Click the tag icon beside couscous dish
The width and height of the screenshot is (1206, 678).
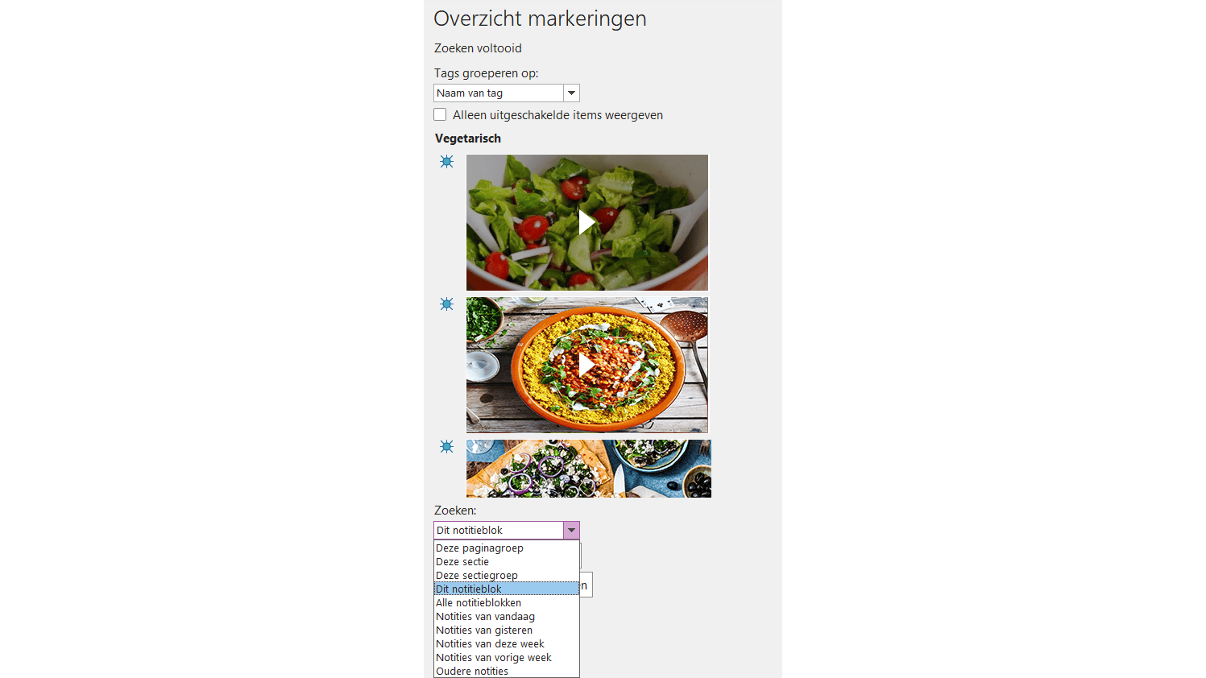point(446,304)
